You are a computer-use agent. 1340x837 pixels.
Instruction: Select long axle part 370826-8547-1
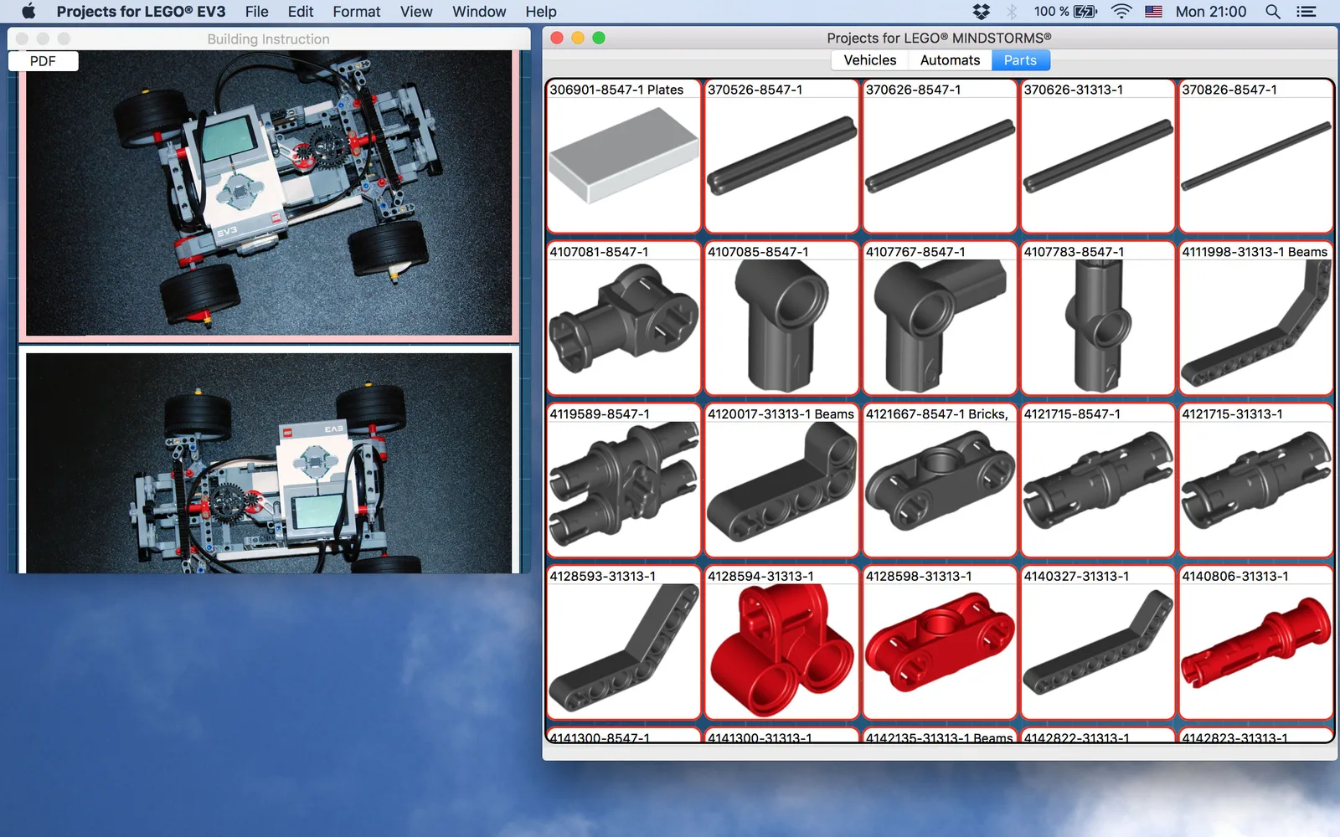click(x=1256, y=157)
